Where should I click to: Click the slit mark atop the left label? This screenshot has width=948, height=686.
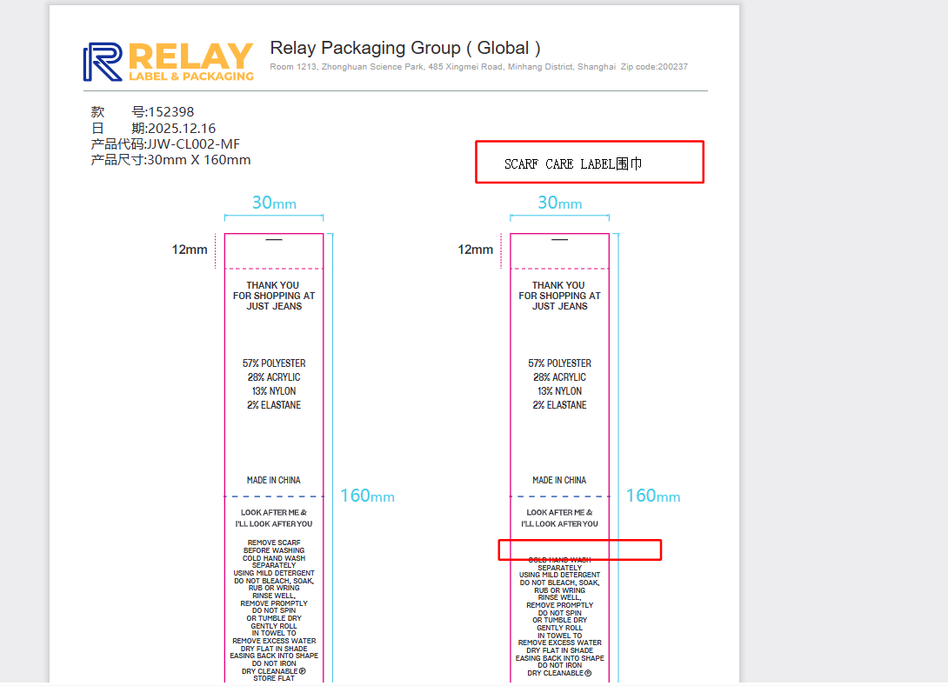[274, 240]
